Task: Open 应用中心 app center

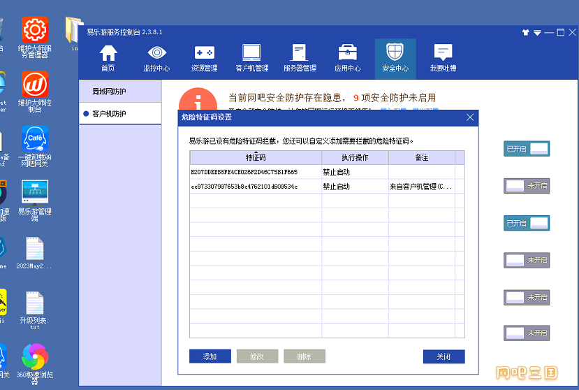Action: [x=348, y=59]
